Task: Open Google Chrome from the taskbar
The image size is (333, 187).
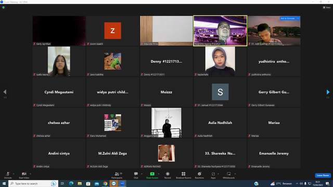Action: [x=105, y=183]
